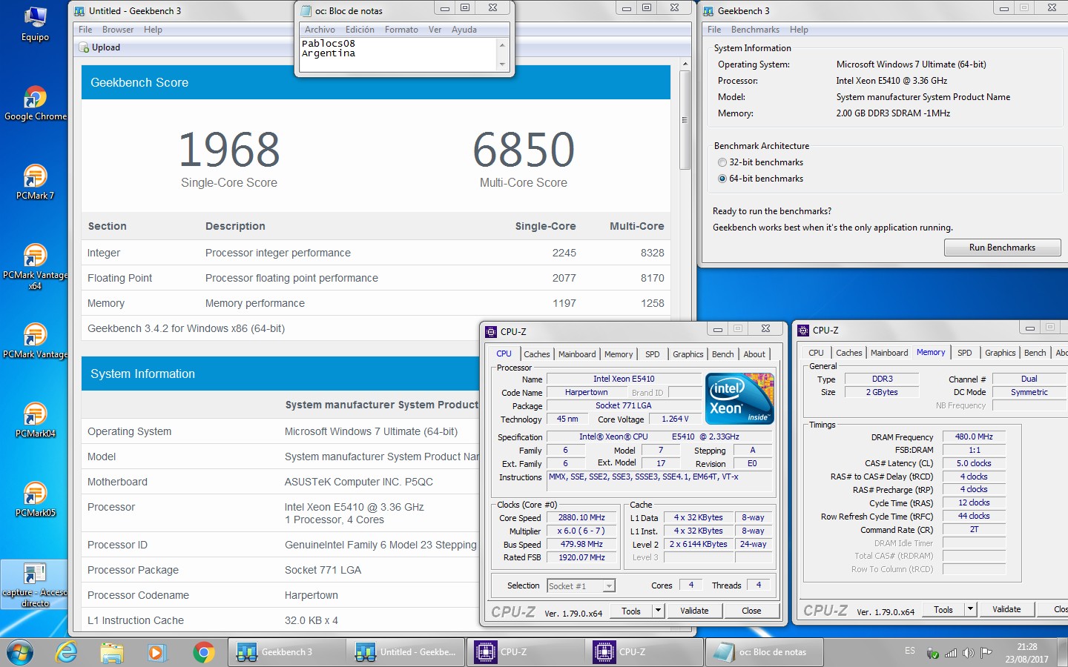Launch Google Chrome from the desktop
The width and height of the screenshot is (1068, 667).
[35, 103]
